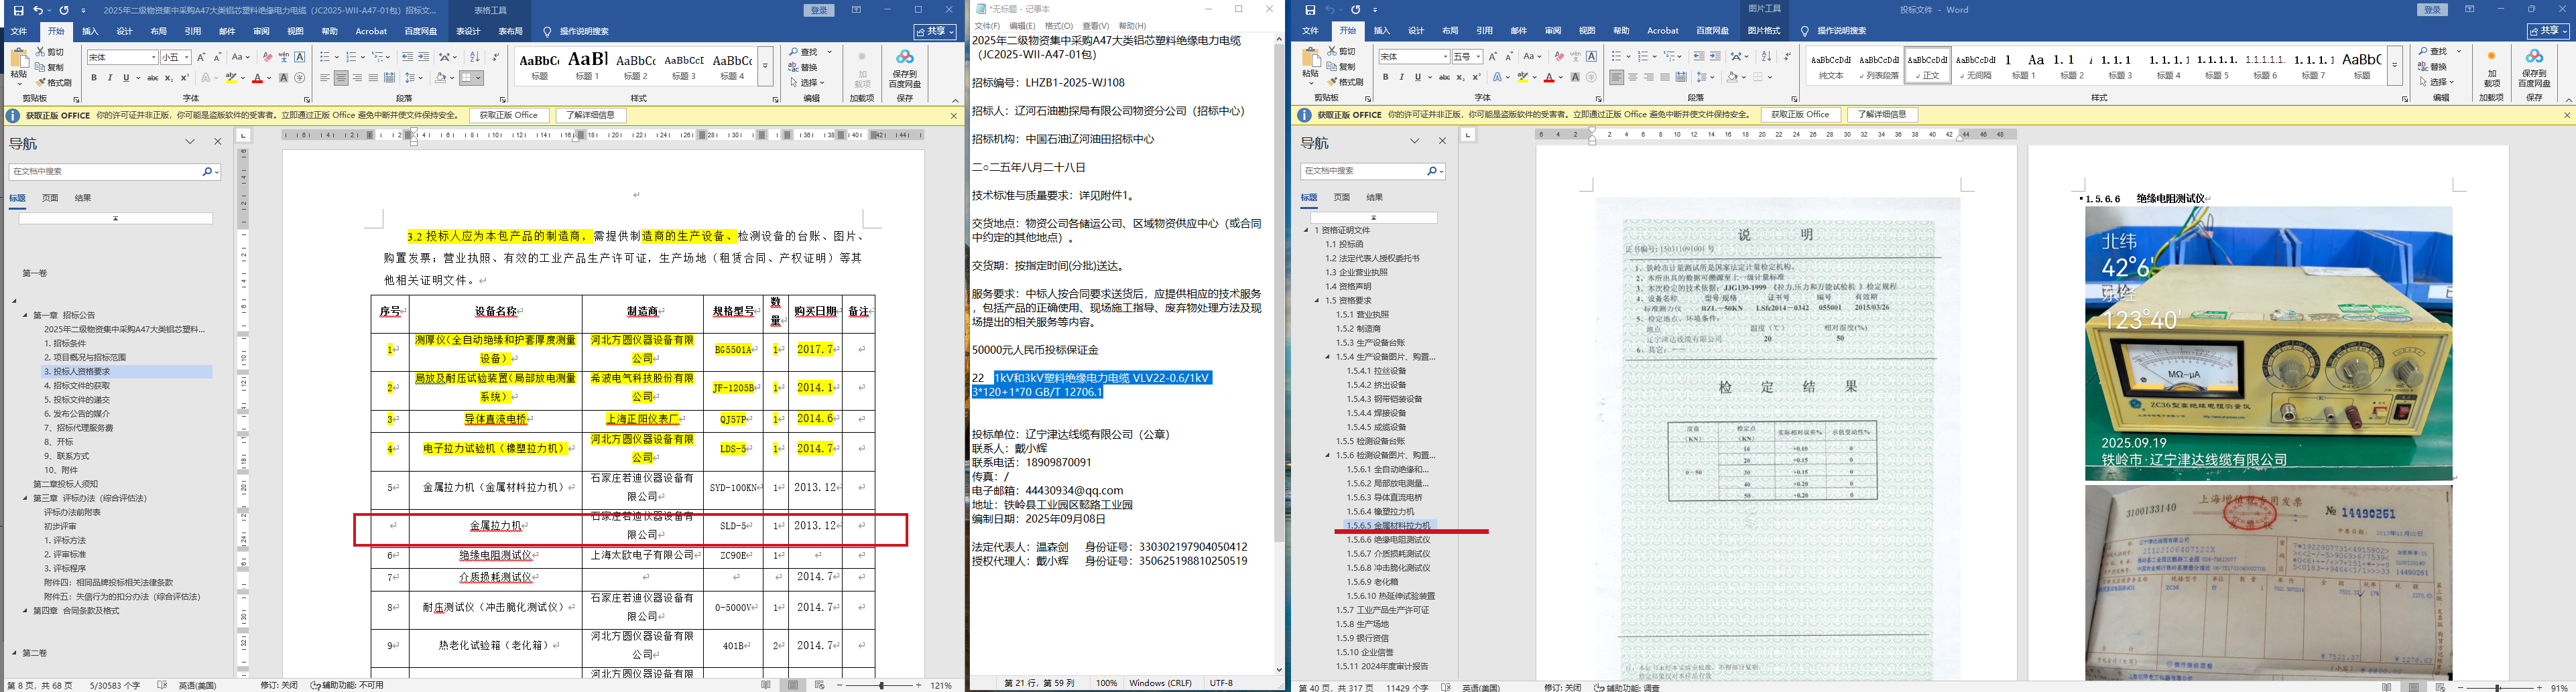Adjust zoom slider in left Word status bar
2576x692 pixels.
tap(881, 685)
